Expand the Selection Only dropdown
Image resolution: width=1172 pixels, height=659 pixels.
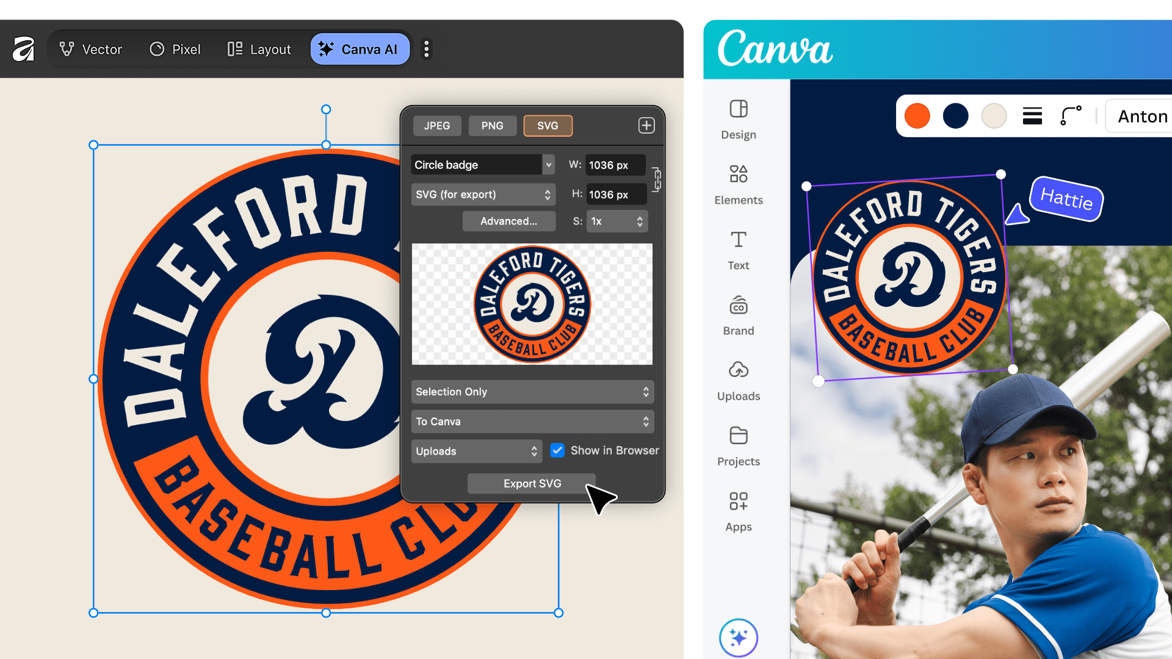[x=532, y=392]
